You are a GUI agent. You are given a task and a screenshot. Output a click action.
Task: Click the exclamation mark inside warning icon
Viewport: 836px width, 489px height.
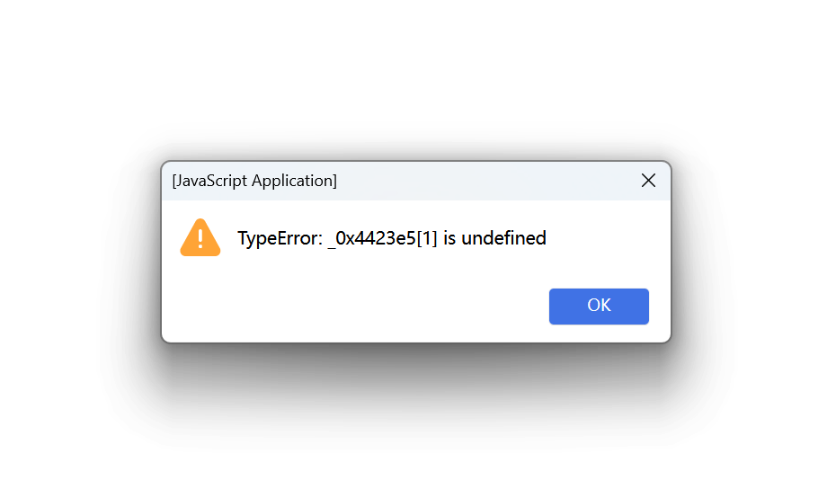[200, 238]
